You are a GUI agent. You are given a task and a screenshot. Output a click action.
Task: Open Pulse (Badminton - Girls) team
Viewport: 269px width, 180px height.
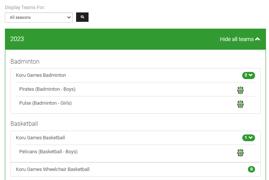45,103
